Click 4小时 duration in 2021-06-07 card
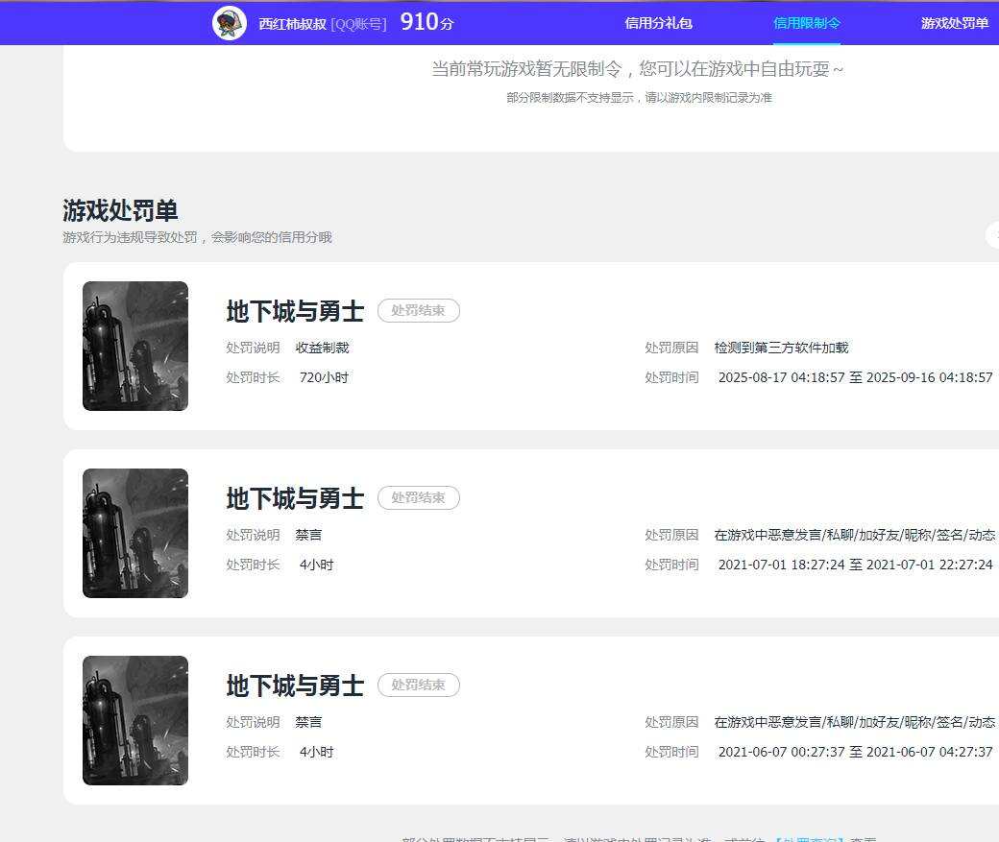This screenshot has height=842, width=999. (x=317, y=752)
